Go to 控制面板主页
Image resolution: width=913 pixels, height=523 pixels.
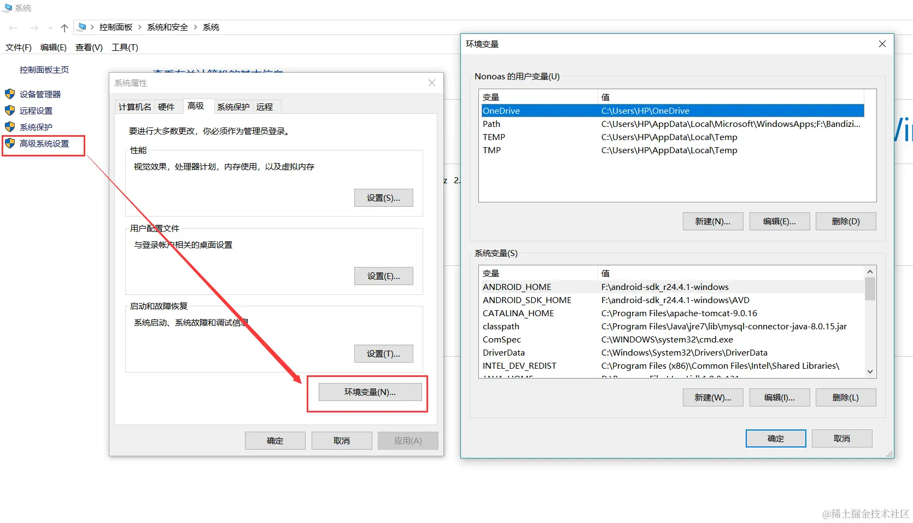pos(44,69)
